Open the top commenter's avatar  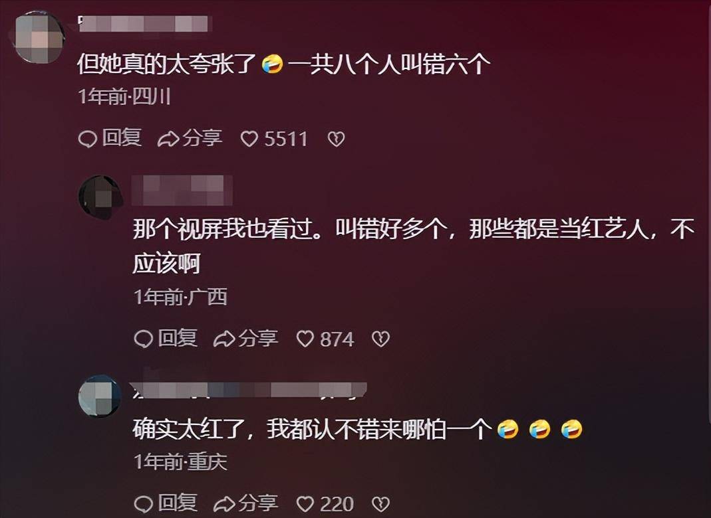(39, 37)
